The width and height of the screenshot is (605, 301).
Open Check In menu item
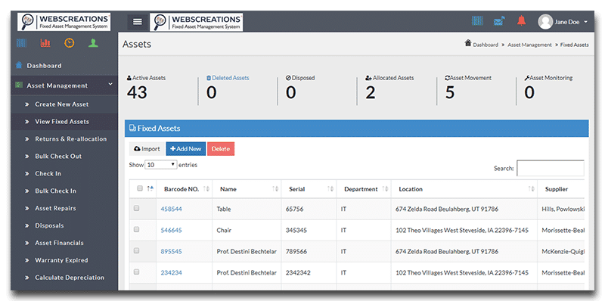pos(48,174)
